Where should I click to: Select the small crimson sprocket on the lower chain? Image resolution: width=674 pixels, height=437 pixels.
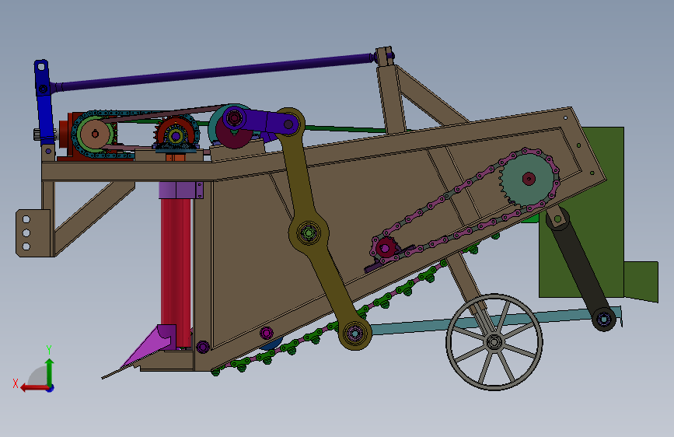tap(385, 248)
